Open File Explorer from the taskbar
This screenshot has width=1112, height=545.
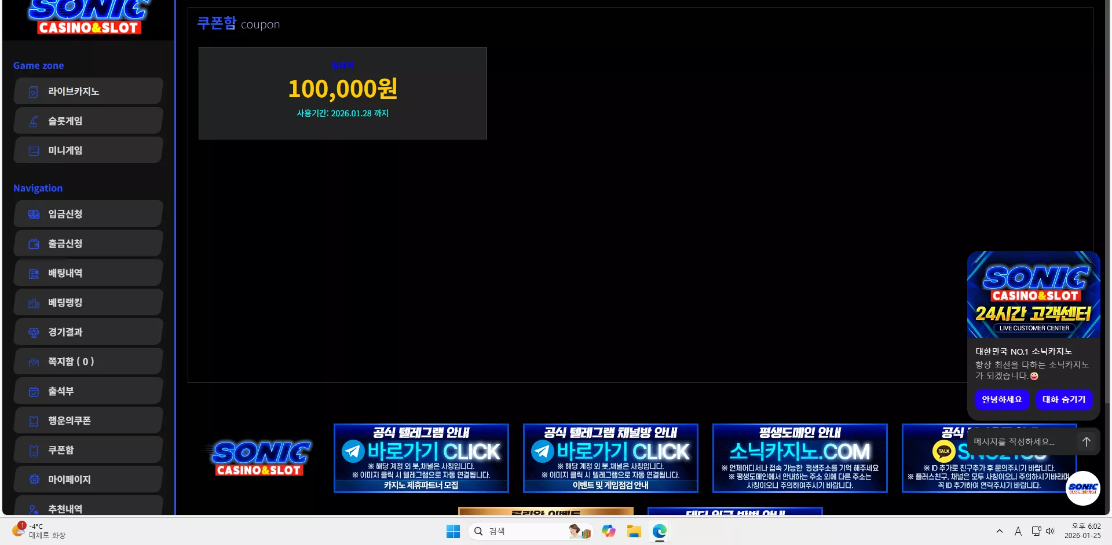[x=634, y=531]
